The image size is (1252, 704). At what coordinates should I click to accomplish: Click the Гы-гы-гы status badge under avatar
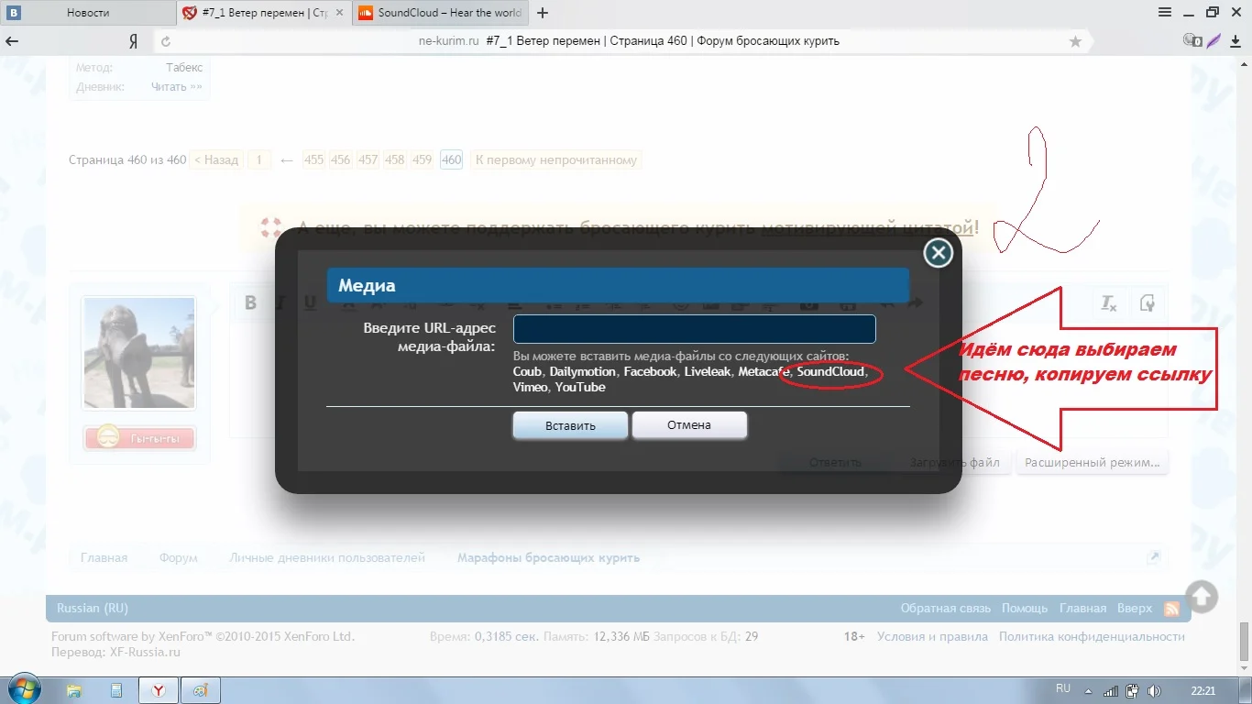[x=139, y=438]
